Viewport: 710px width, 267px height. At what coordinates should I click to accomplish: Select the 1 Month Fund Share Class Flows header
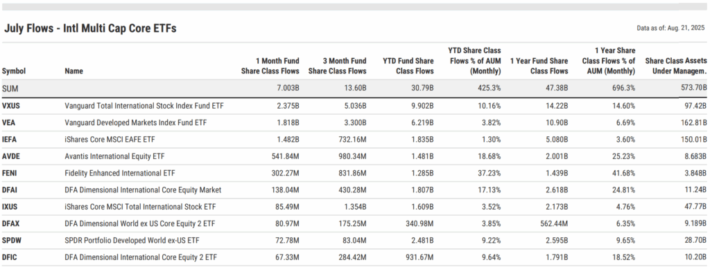coord(270,66)
